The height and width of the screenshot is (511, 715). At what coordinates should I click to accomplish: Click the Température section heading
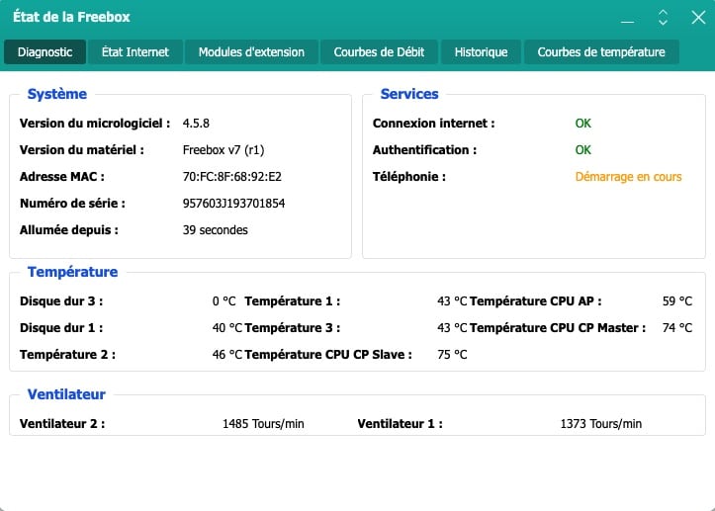point(72,272)
